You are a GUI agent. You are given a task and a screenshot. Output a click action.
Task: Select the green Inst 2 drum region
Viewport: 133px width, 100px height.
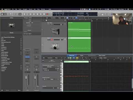coord(79,45)
